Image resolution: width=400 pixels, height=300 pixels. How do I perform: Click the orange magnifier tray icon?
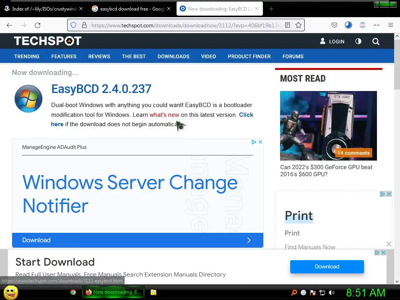coord(294,292)
